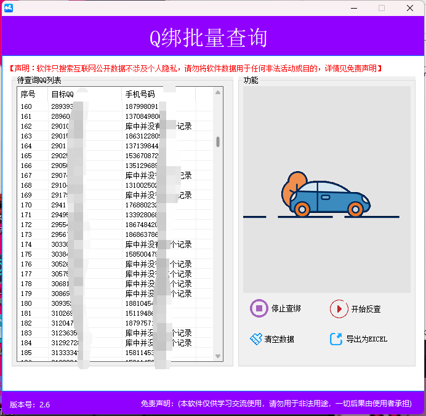Image resolution: width=426 pixels, height=416 pixels.
Task: Select row with sequence number 160
Action: [115, 106]
